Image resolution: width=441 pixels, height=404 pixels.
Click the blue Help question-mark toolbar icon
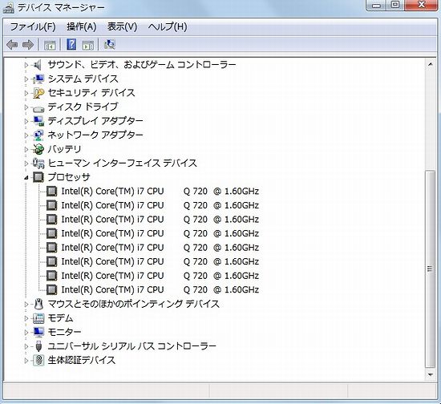coord(71,44)
